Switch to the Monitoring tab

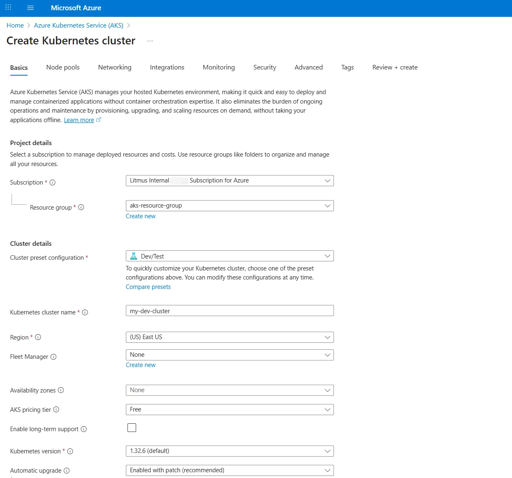219,67
